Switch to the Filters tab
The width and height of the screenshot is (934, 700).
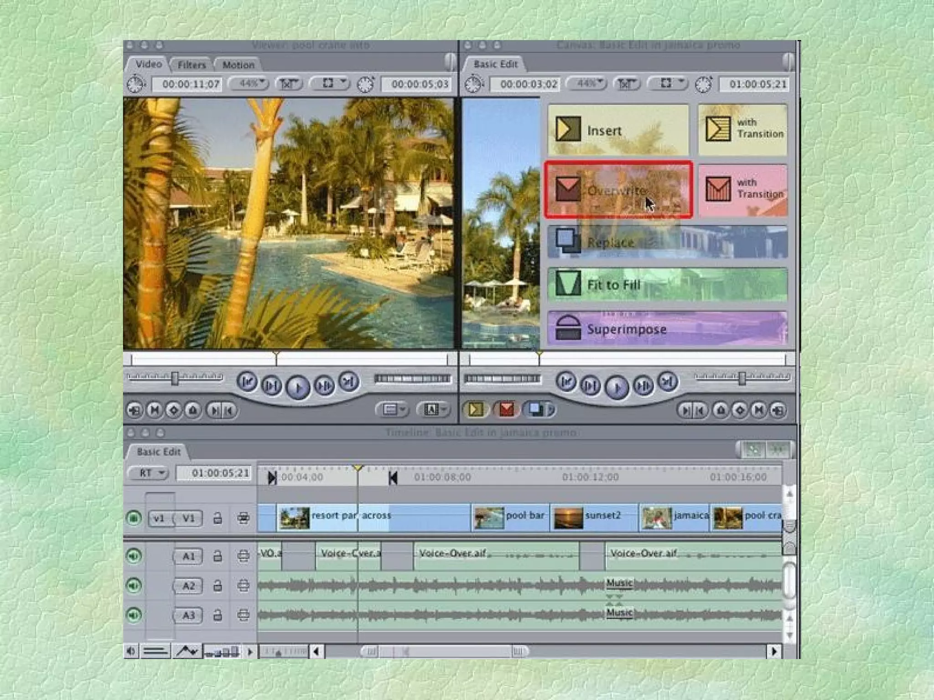pyautogui.click(x=191, y=65)
